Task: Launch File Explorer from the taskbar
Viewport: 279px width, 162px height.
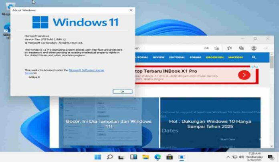Action: (x=146, y=157)
